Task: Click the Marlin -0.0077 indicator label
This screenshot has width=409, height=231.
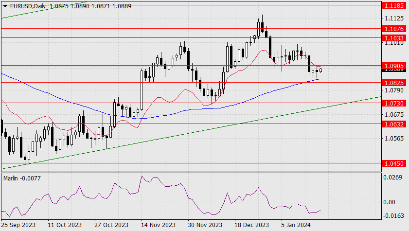Action: coord(22,178)
